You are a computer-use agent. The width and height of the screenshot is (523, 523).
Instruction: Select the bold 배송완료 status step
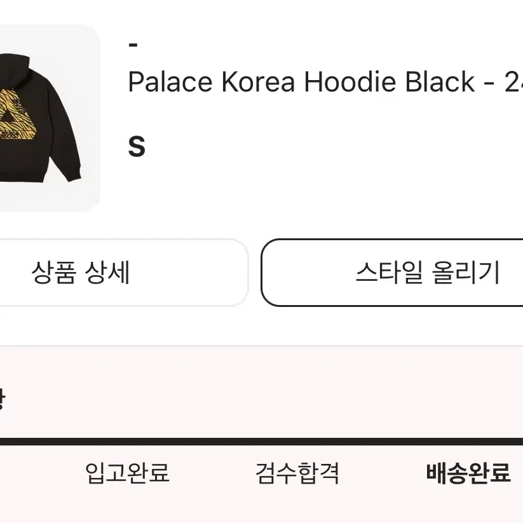coord(468,473)
